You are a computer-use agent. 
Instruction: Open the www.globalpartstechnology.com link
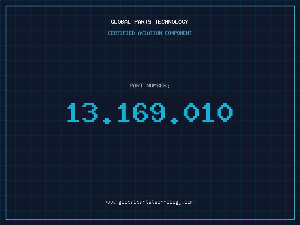150,202
